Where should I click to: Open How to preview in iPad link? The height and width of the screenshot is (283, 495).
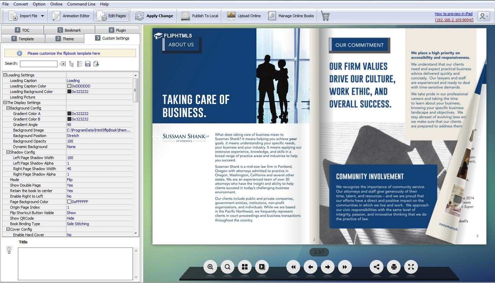(453, 14)
